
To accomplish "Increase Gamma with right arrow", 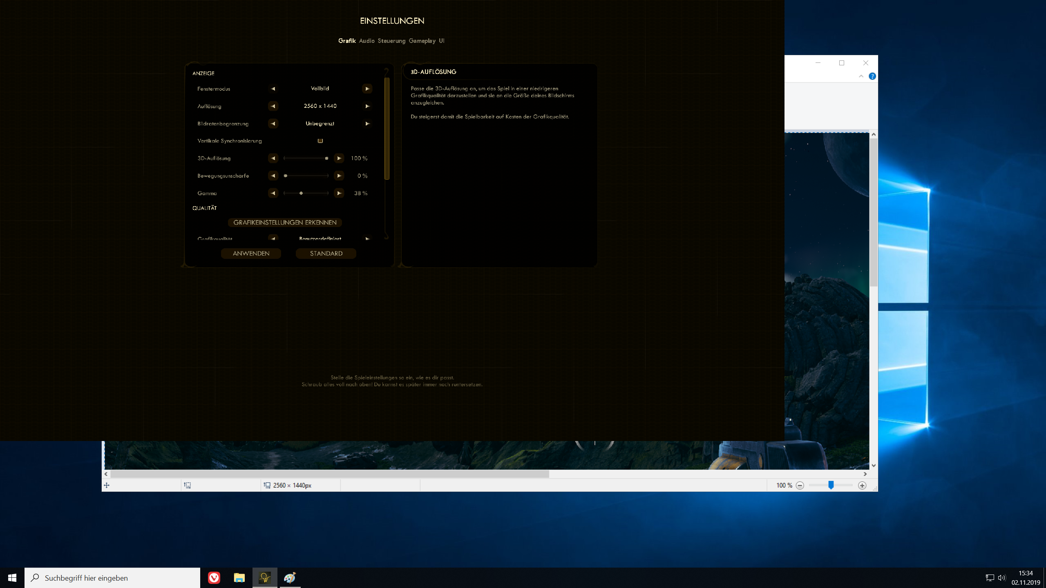I will click(x=339, y=193).
